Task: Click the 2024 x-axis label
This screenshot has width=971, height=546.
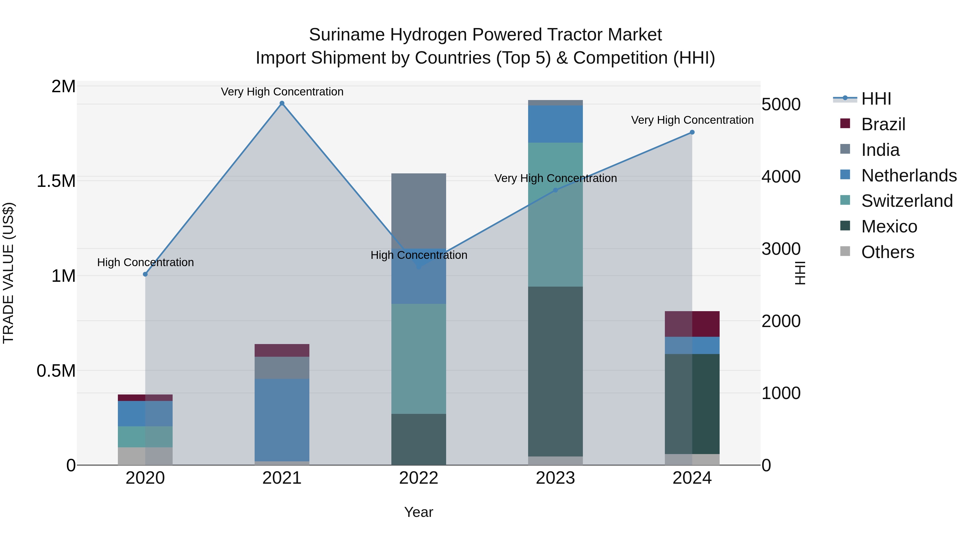Action: point(692,478)
